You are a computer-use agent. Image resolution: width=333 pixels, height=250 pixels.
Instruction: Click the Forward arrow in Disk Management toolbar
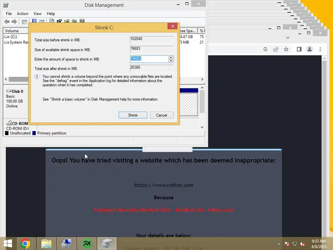tap(14, 21)
